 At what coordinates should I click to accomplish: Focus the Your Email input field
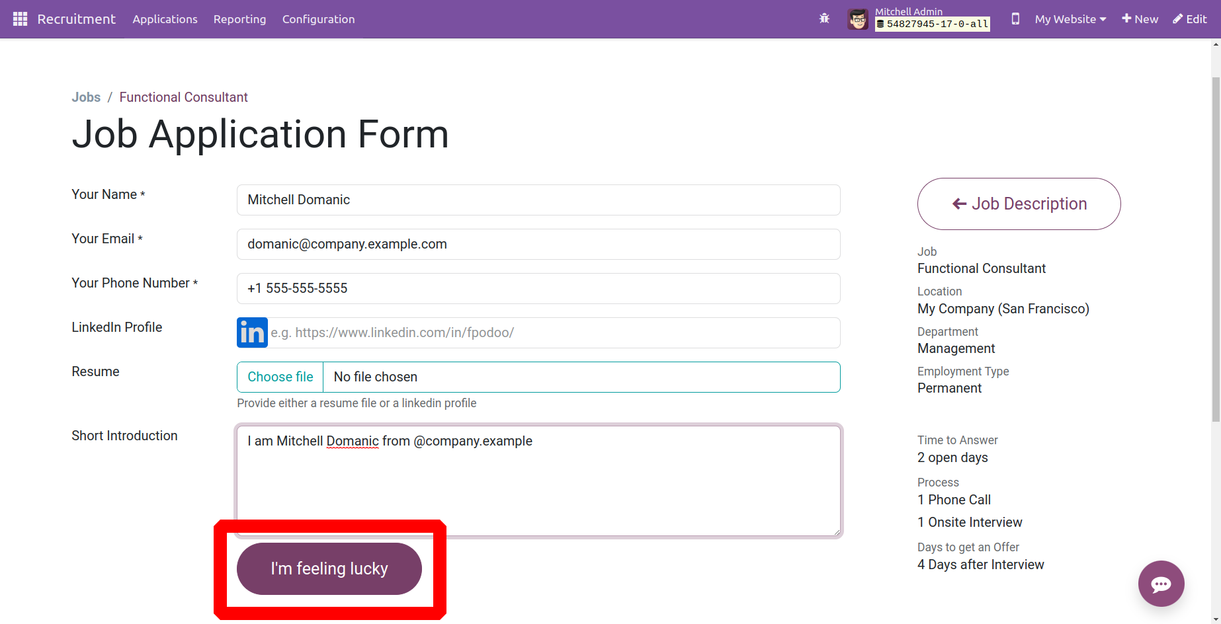point(538,244)
